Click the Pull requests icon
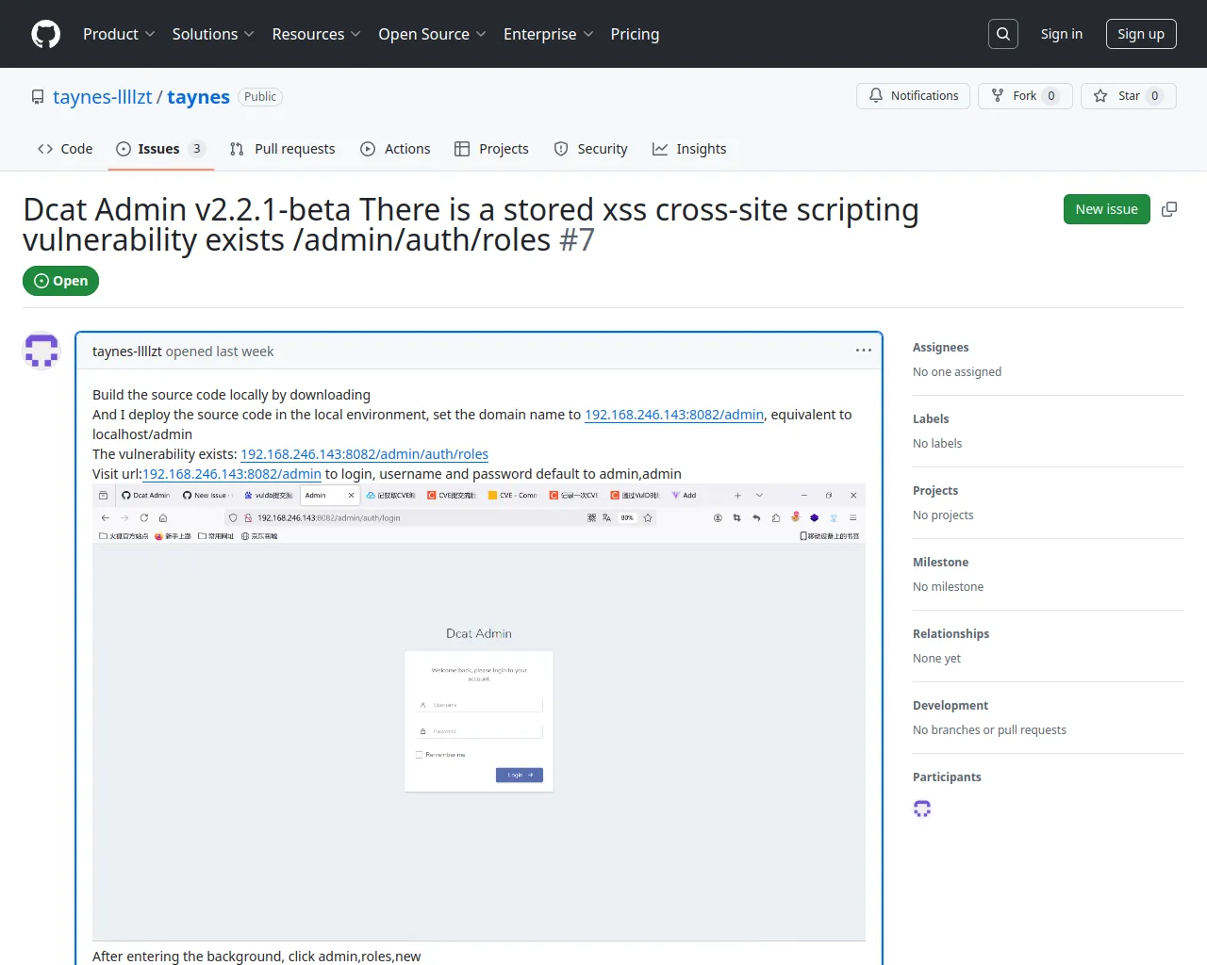This screenshot has width=1207, height=965. (x=237, y=149)
